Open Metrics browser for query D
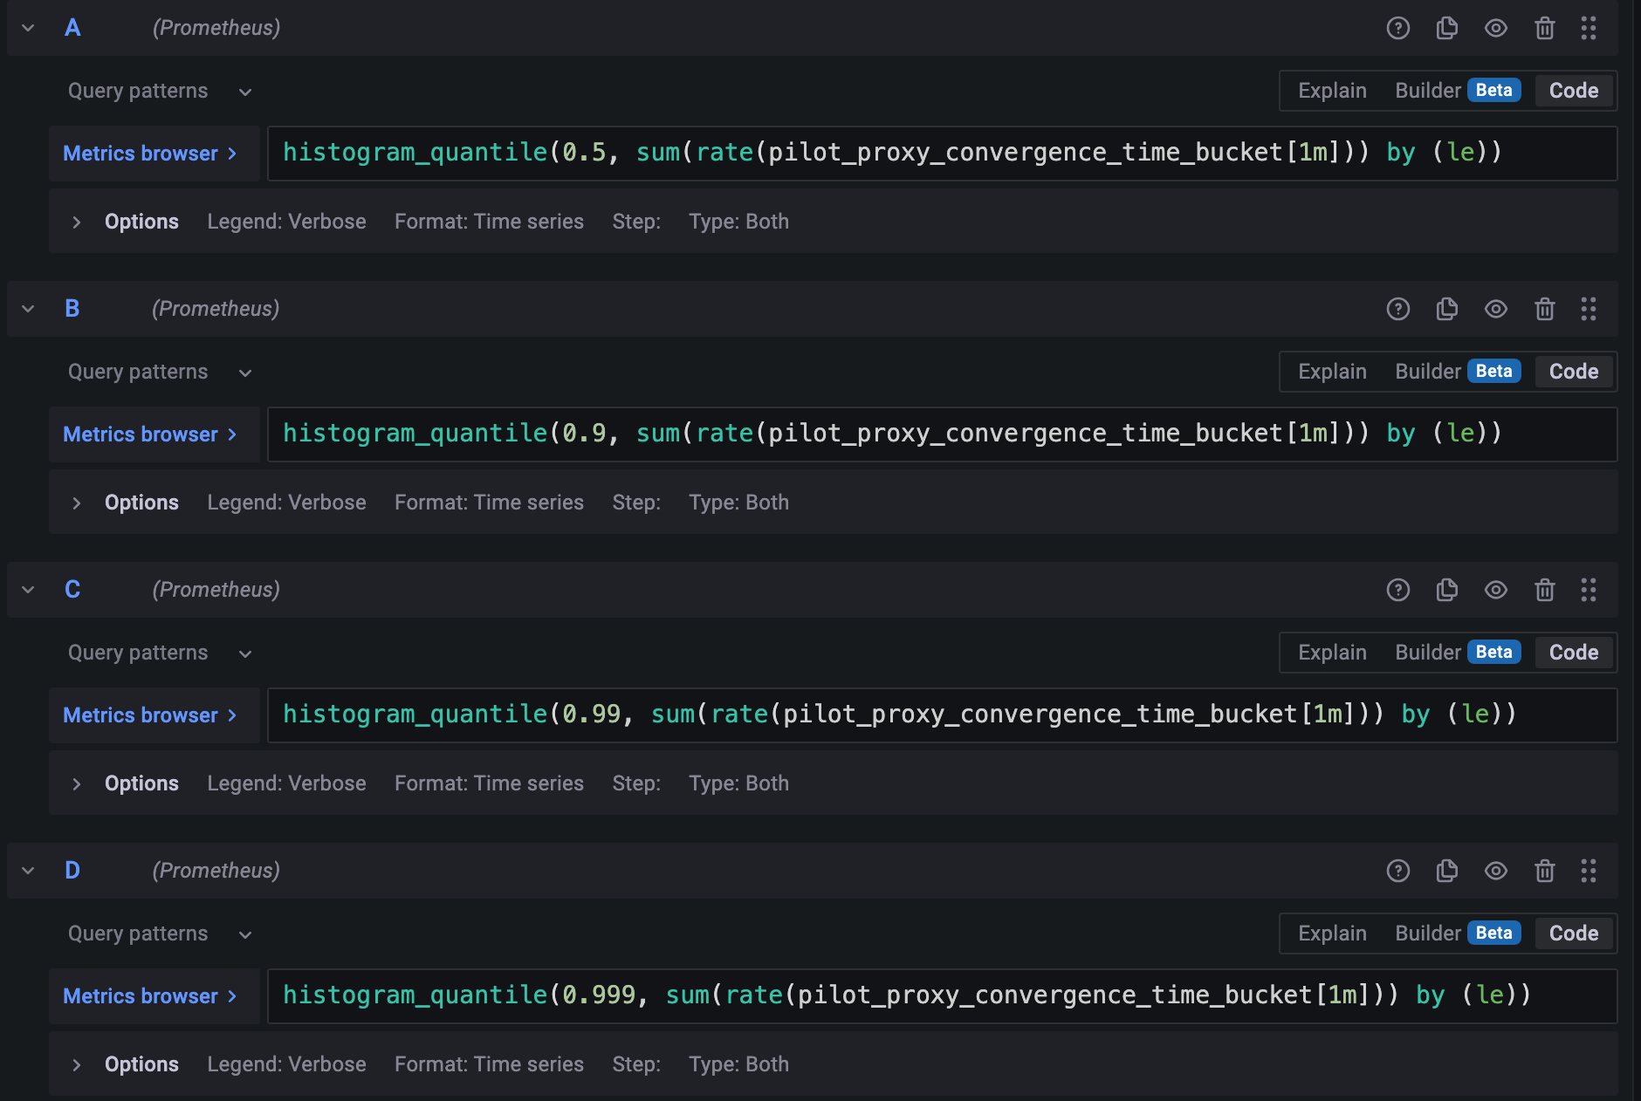Image resolution: width=1641 pixels, height=1101 pixels. [x=154, y=996]
